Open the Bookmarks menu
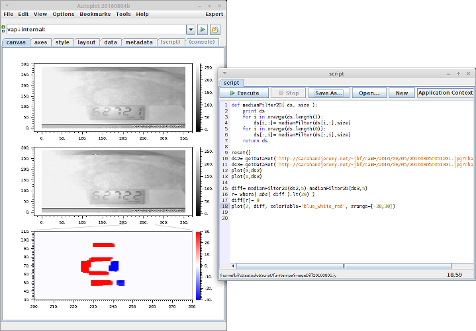 (x=95, y=14)
